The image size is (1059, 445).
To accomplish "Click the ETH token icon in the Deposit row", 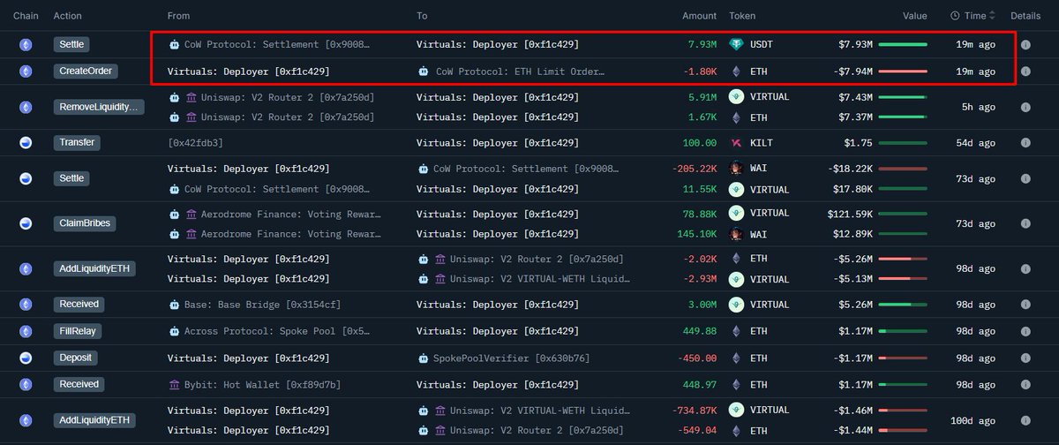I will point(737,358).
